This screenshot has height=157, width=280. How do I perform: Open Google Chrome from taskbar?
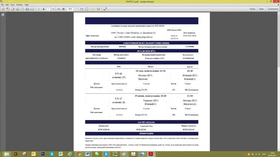(x=79, y=154)
